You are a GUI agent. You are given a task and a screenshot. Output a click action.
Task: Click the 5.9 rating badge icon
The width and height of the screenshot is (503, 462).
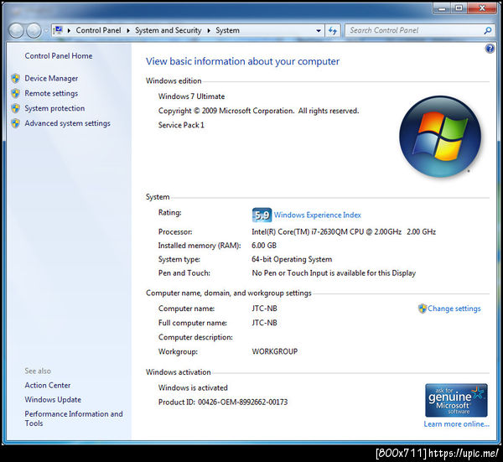point(262,215)
